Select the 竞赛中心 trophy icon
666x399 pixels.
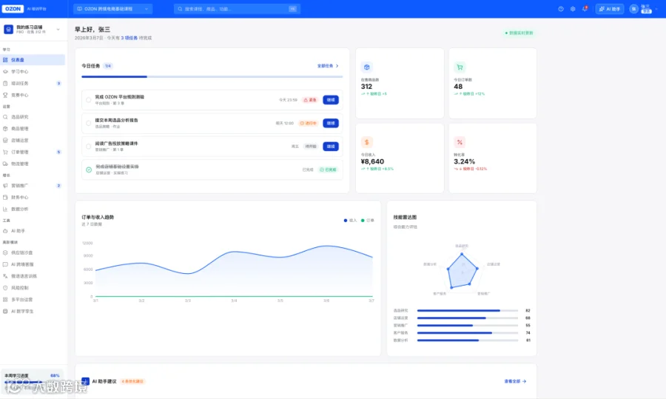tap(5, 95)
